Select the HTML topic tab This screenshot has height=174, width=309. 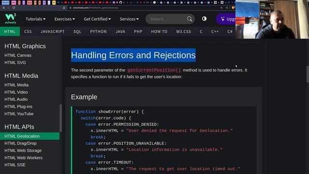click(x=10, y=31)
